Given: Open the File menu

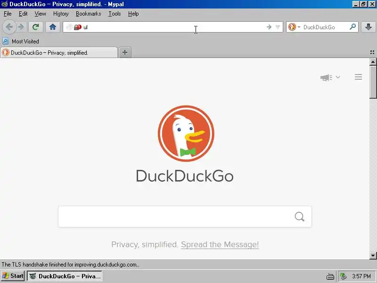Looking at the screenshot, I should click(8, 14).
